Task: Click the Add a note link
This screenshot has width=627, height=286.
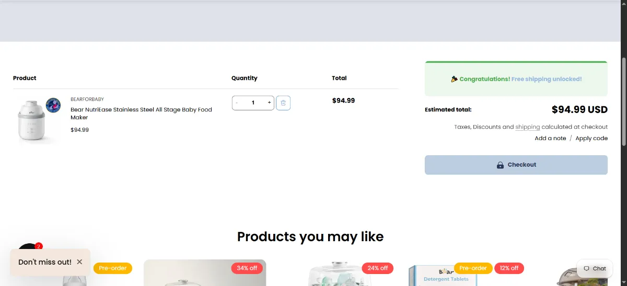Action: pos(550,138)
